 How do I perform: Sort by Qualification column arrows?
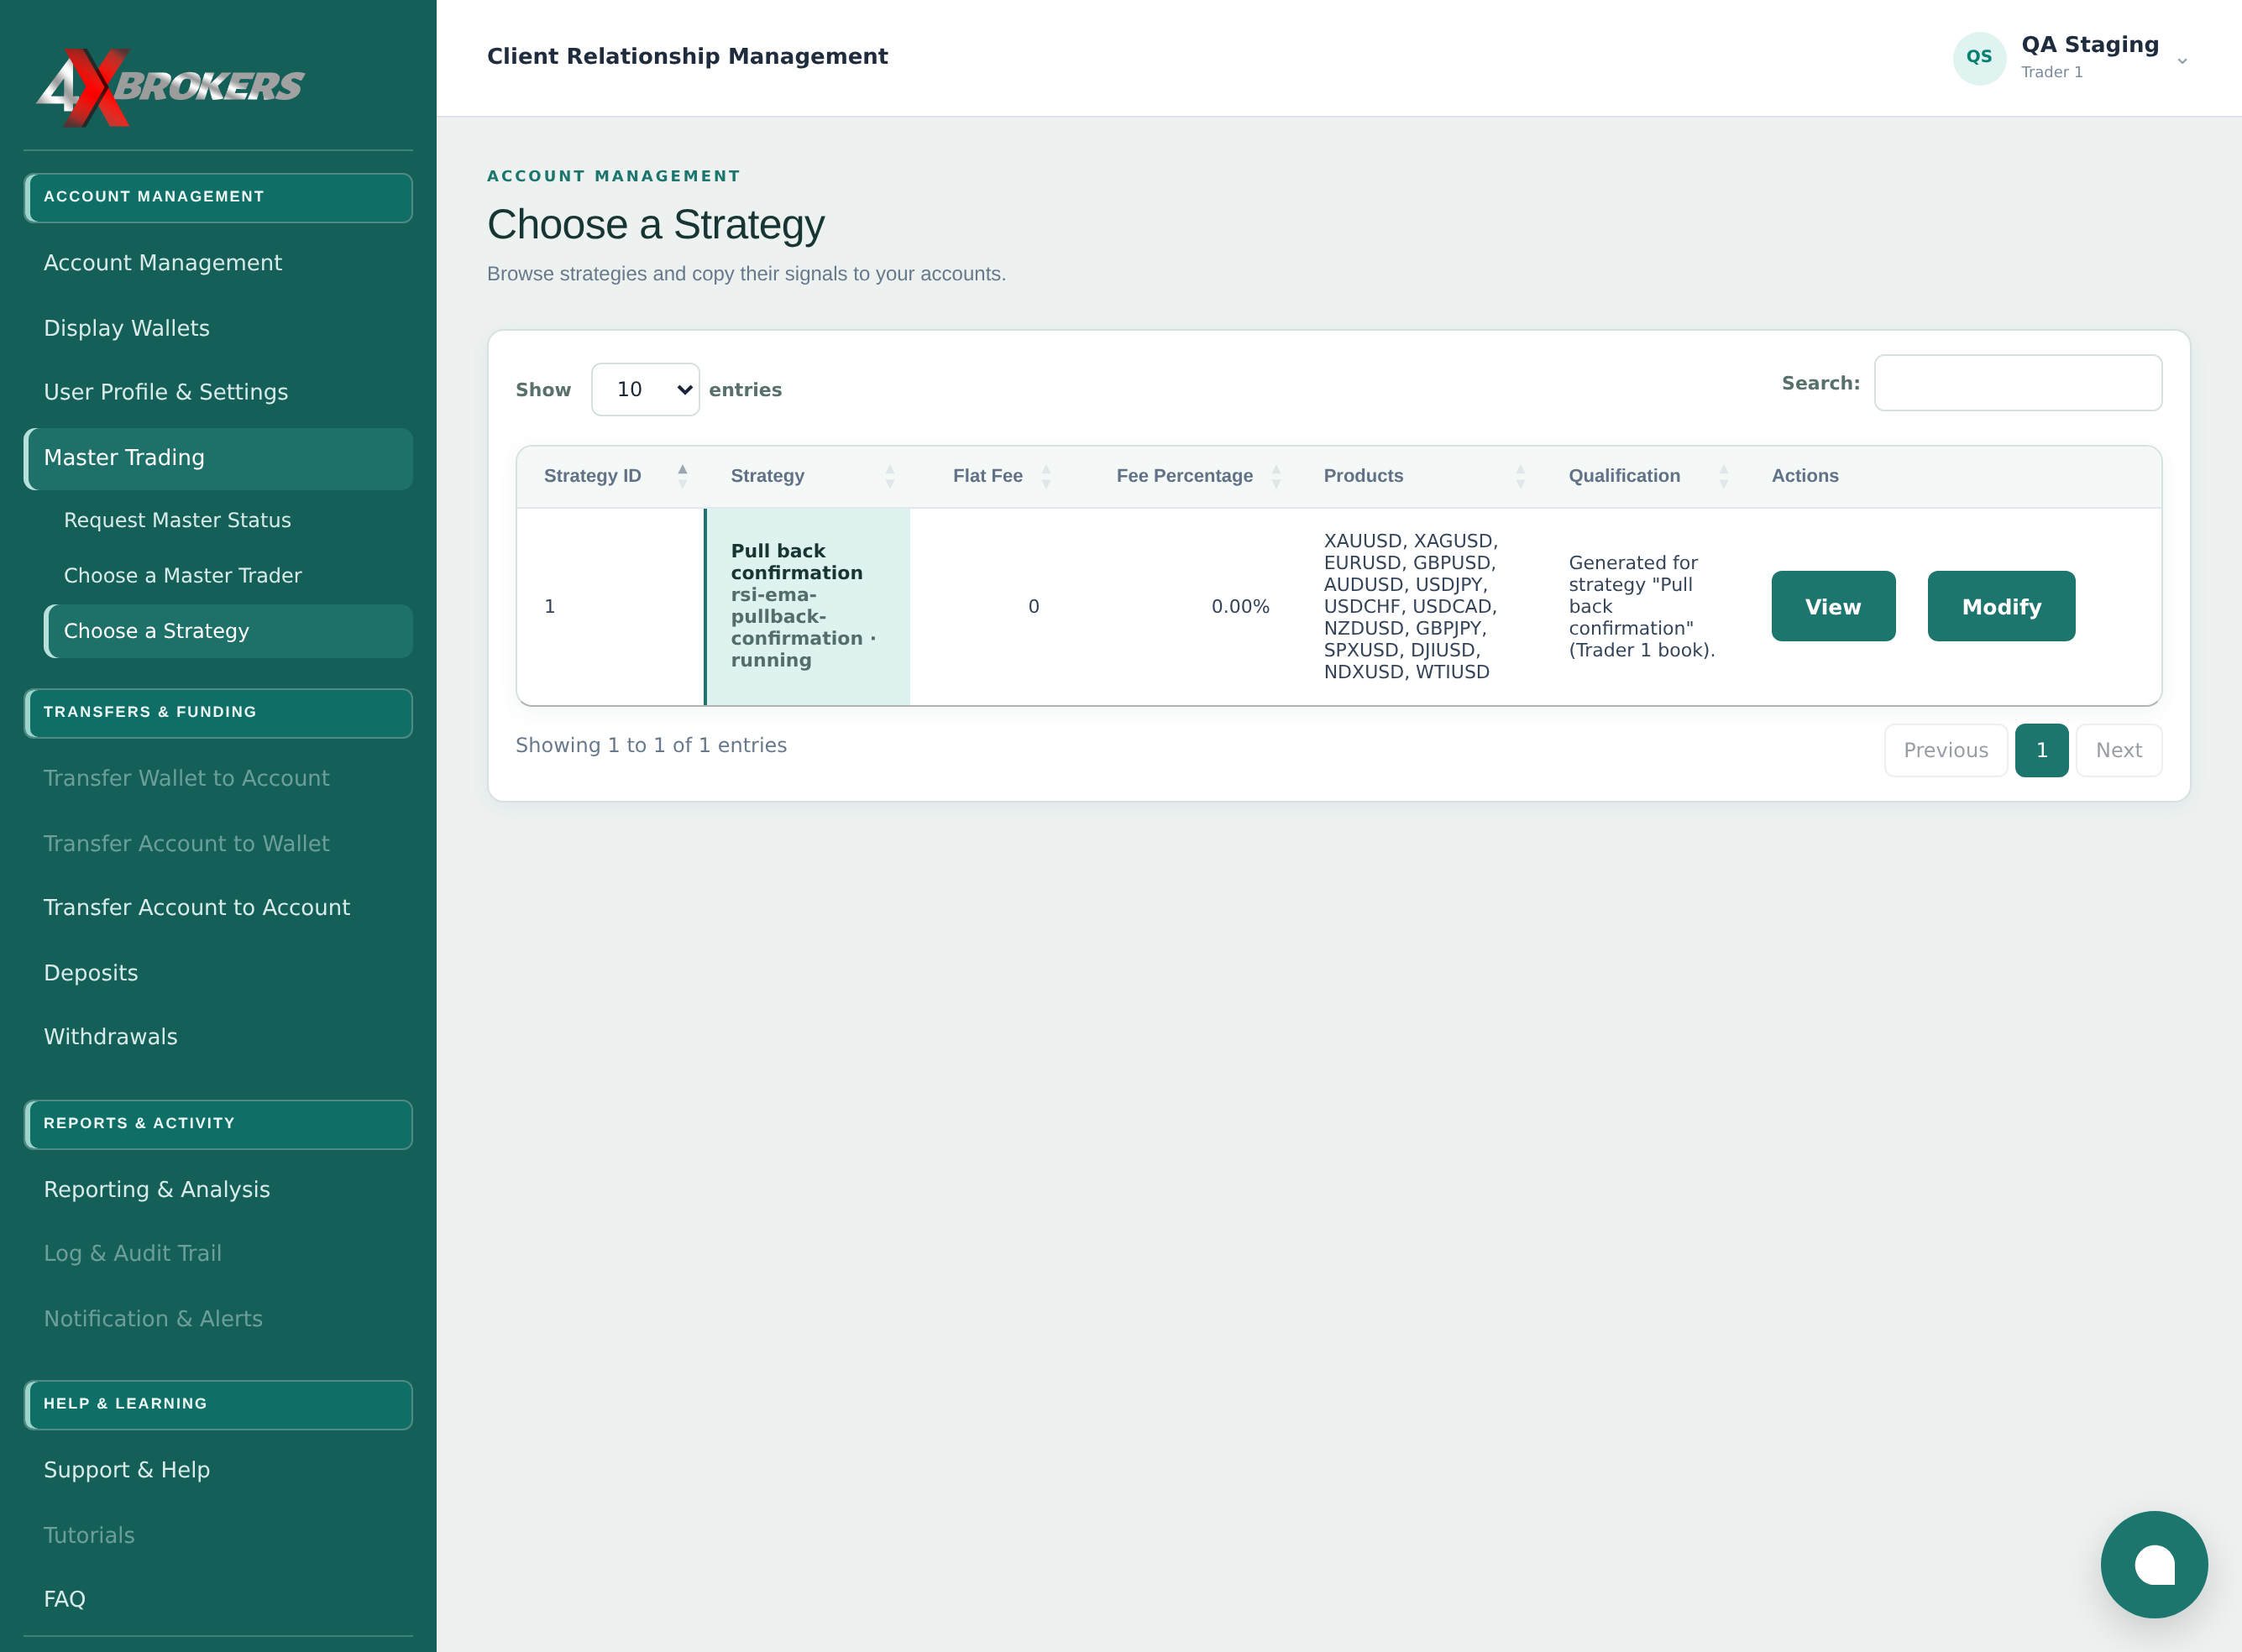(1723, 476)
